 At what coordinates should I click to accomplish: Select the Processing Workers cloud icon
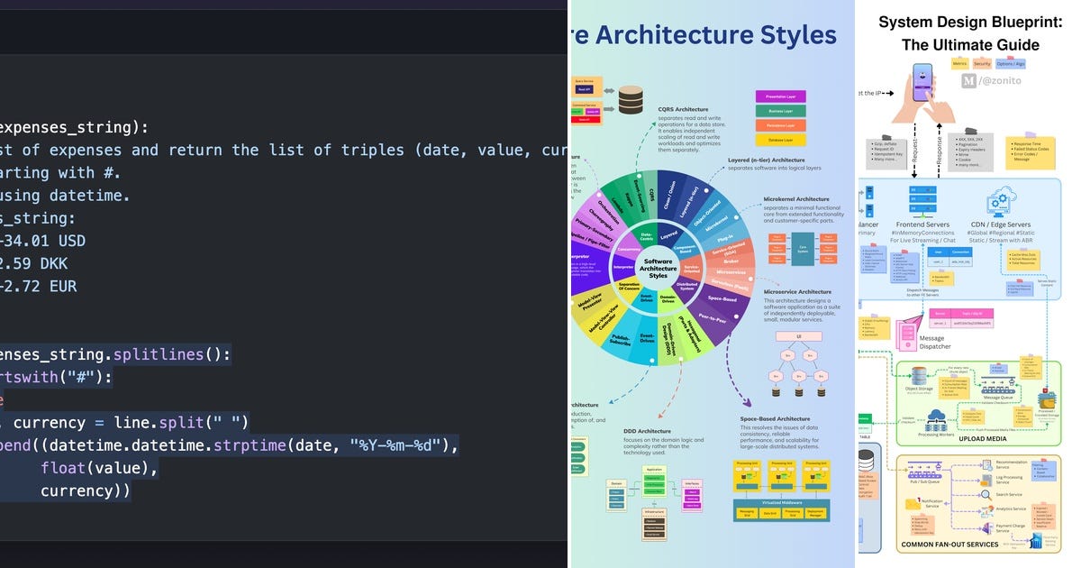937,415
